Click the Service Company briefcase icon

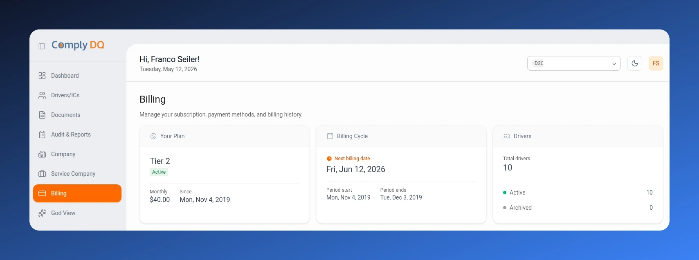[x=42, y=174]
